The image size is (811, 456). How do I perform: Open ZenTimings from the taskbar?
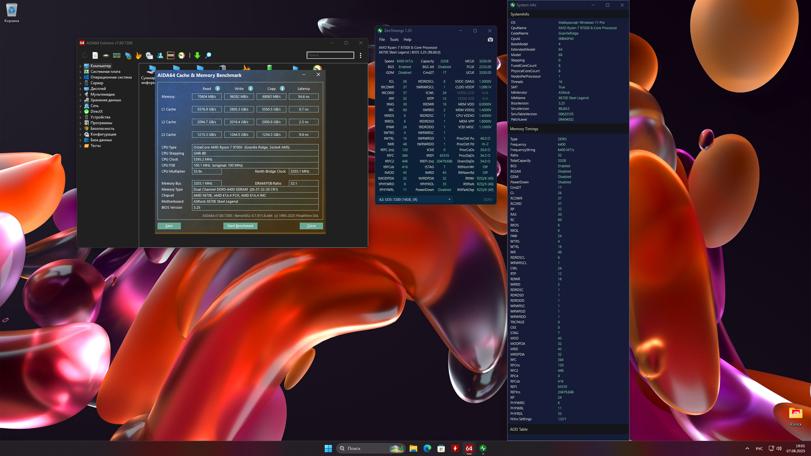[x=483, y=448]
